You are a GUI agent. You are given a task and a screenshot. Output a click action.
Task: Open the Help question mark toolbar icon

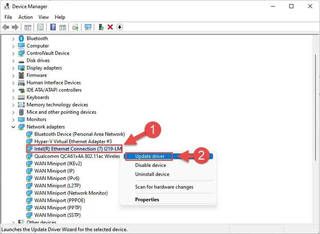coord(53,27)
